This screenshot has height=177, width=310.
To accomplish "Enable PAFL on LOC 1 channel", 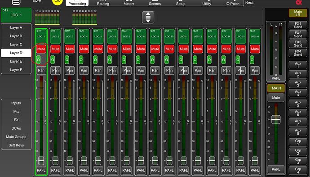I will [41, 170].
